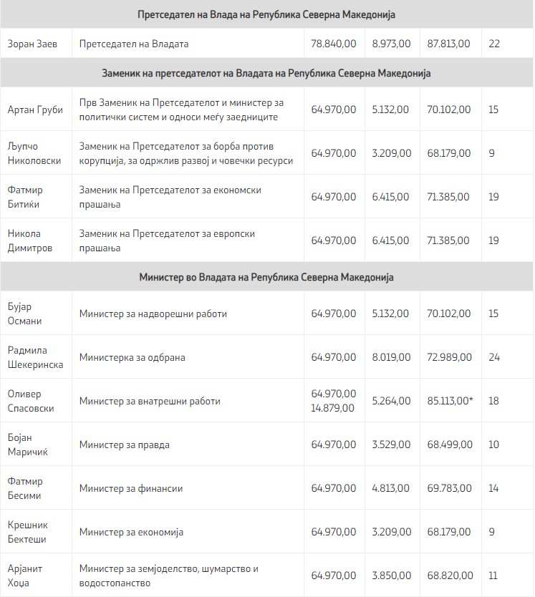Image resolution: width=535 pixels, height=597 pixels.
Task: Click the name Бујар Османи
Action: point(25,314)
